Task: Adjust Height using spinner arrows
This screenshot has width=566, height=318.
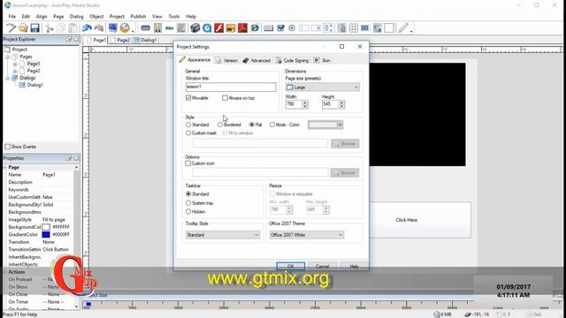Action: pos(342,104)
